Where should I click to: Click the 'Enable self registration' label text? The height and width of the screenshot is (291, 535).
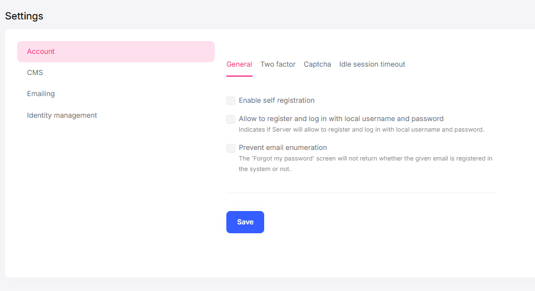click(277, 101)
